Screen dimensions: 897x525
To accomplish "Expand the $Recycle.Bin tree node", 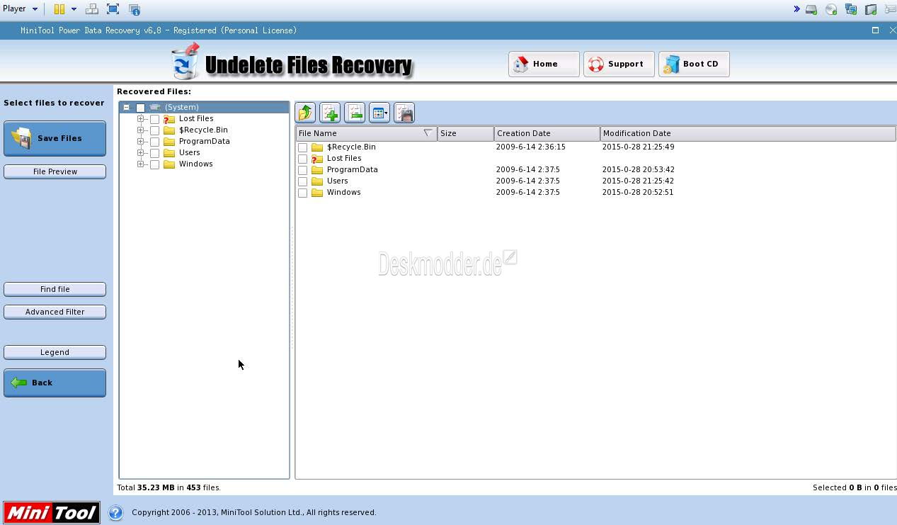I will tap(140, 130).
